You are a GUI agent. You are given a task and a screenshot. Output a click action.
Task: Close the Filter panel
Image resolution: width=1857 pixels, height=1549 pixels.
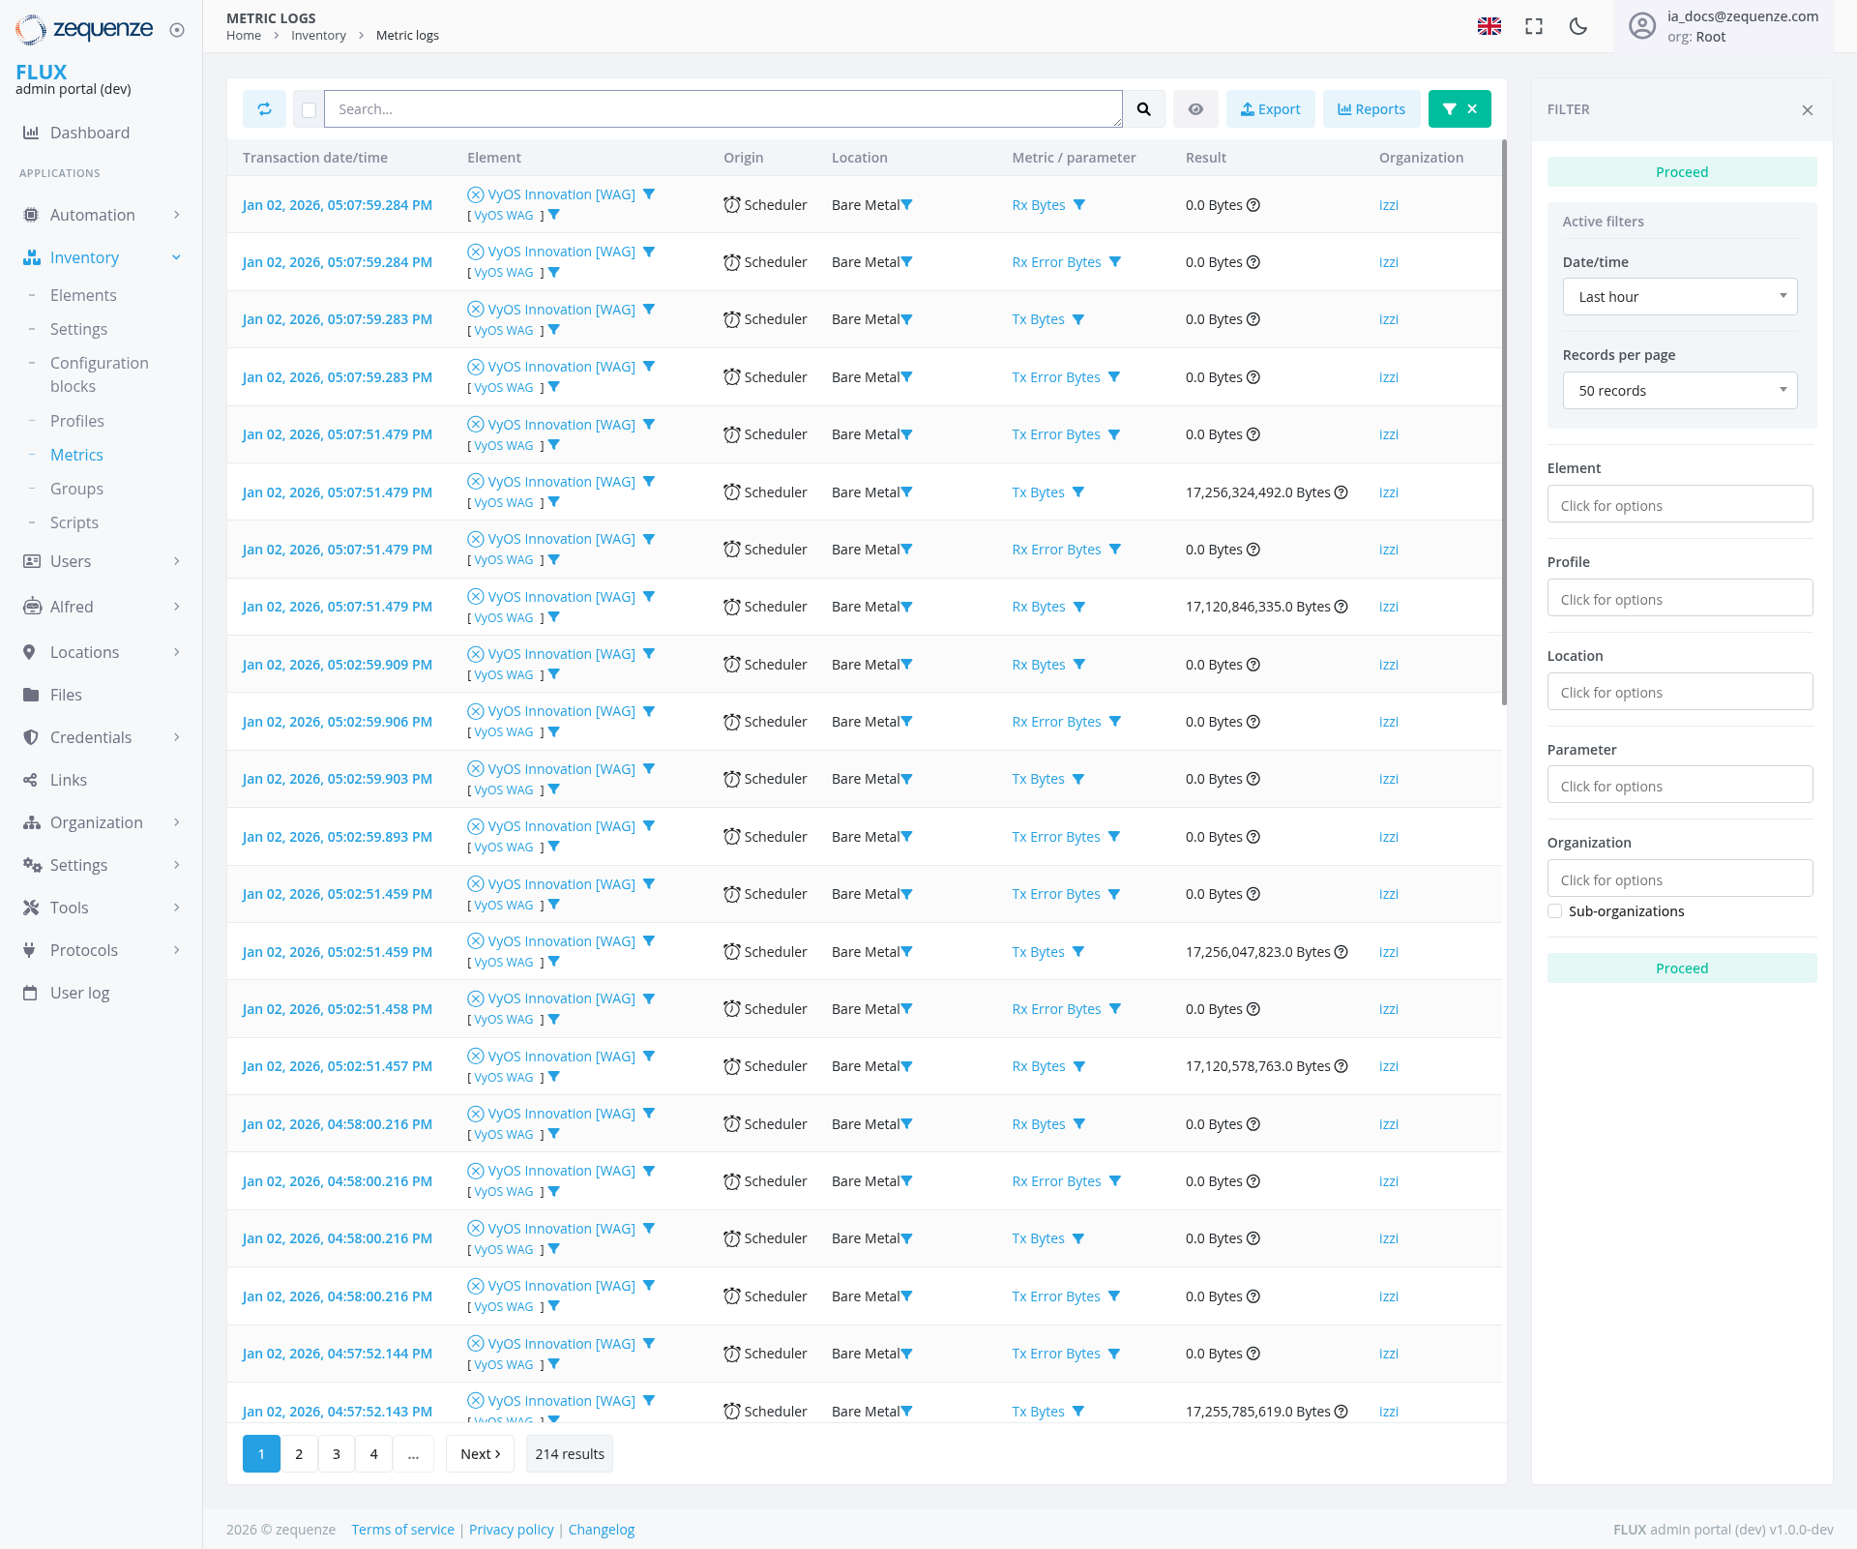1807,110
